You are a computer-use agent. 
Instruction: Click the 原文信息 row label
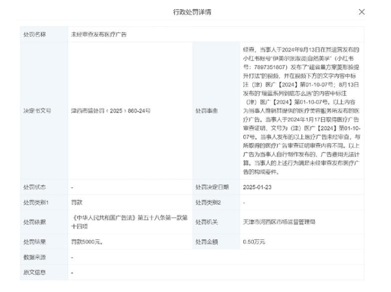34,272
